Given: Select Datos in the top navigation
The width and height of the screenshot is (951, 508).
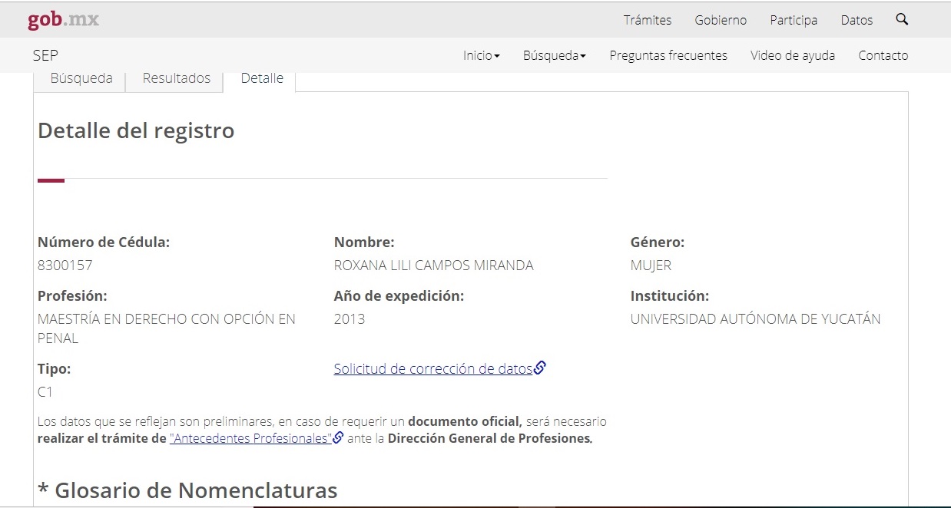Looking at the screenshot, I should click(857, 20).
